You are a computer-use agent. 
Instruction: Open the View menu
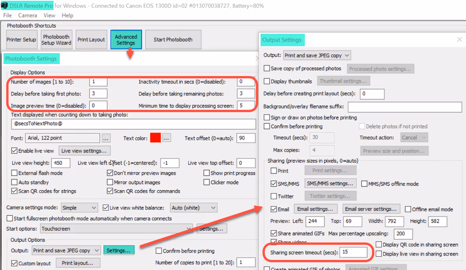[x=49, y=16]
